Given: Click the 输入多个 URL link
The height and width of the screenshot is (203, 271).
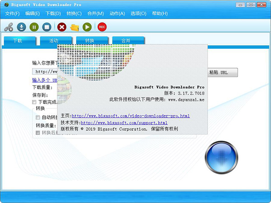Looking at the screenshot, I should point(45,80).
